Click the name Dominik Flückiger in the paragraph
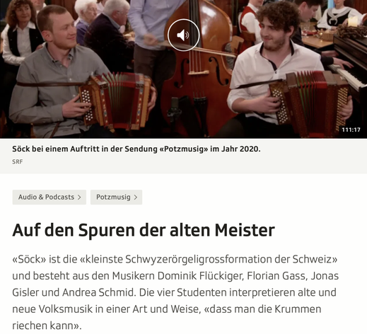The height and width of the screenshot is (334, 367). [x=201, y=276]
